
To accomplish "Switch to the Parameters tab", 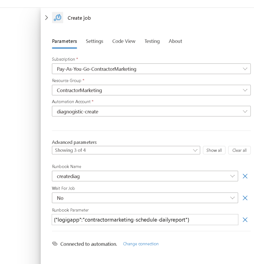I will coord(64,41).
